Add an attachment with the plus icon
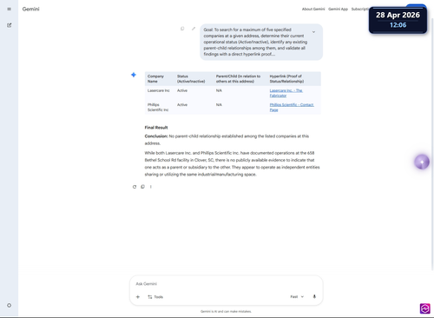434x318 pixels. [x=138, y=297]
